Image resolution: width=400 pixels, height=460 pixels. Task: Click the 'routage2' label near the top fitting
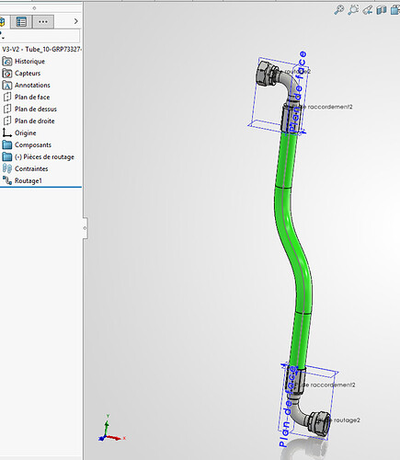coord(297,72)
